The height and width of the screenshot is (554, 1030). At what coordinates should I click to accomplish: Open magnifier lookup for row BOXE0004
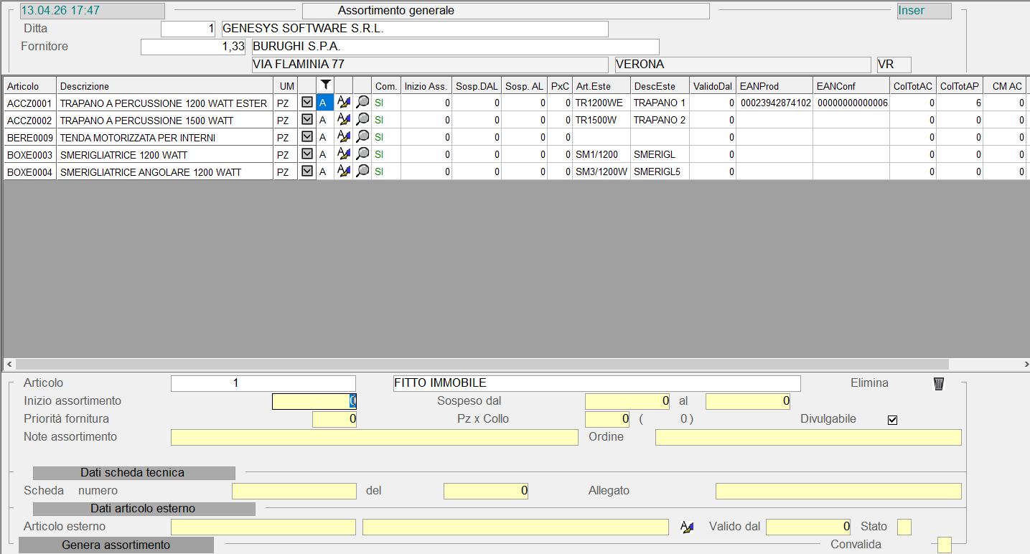(x=362, y=172)
